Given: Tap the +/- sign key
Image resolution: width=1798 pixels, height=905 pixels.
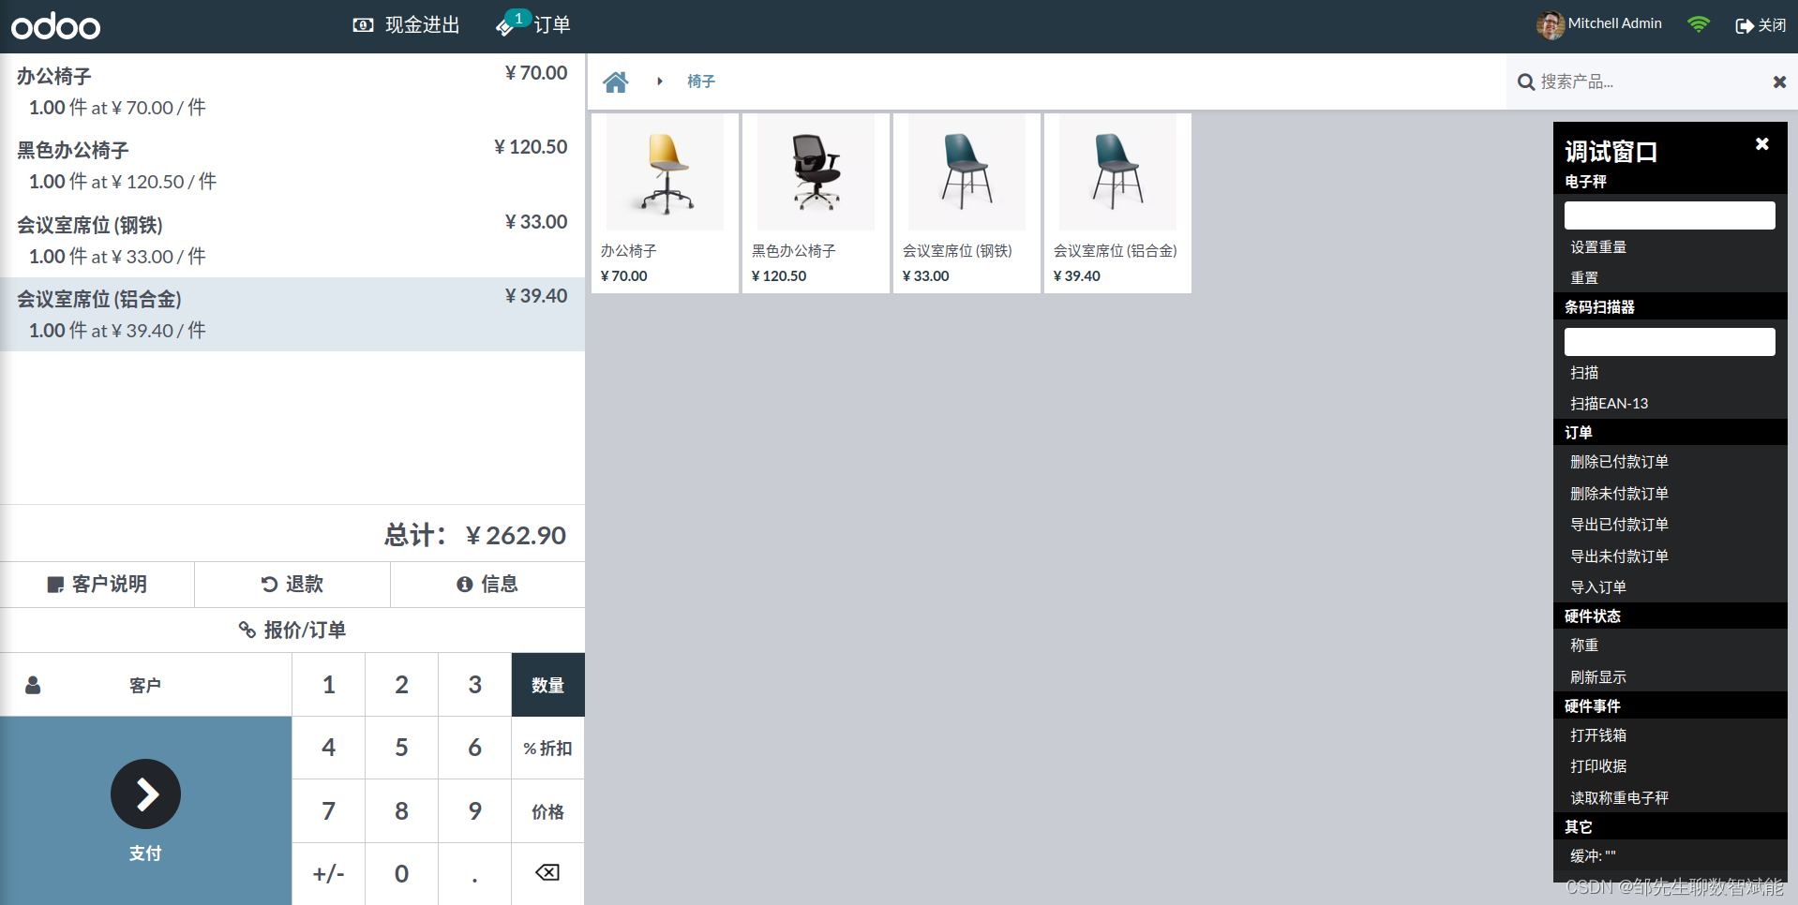Looking at the screenshot, I should click(328, 874).
